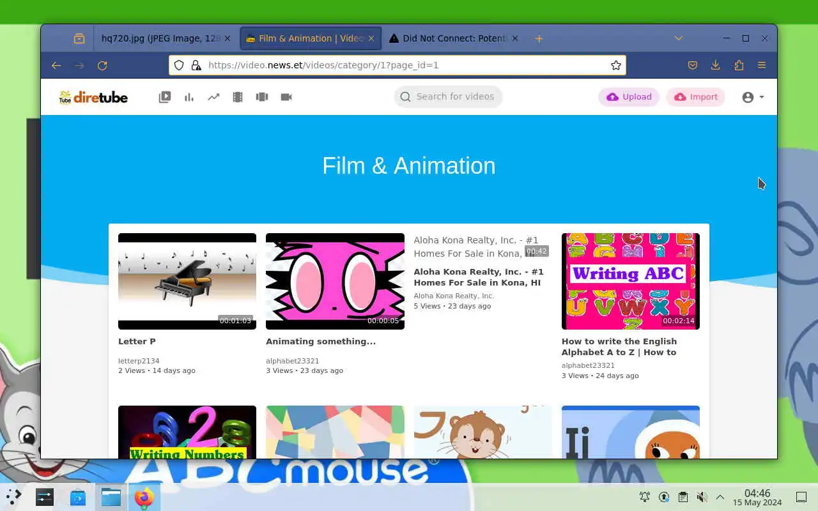Click the URL address bar

[397, 65]
